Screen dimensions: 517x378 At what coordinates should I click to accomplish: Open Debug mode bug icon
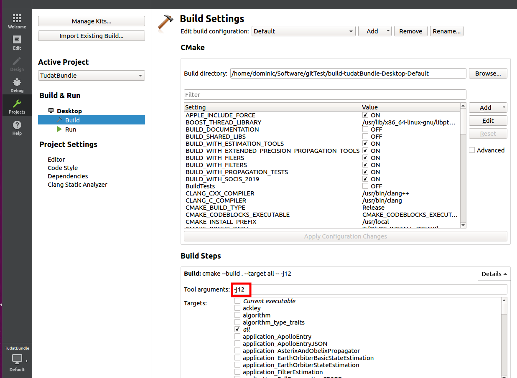pos(17,83)
